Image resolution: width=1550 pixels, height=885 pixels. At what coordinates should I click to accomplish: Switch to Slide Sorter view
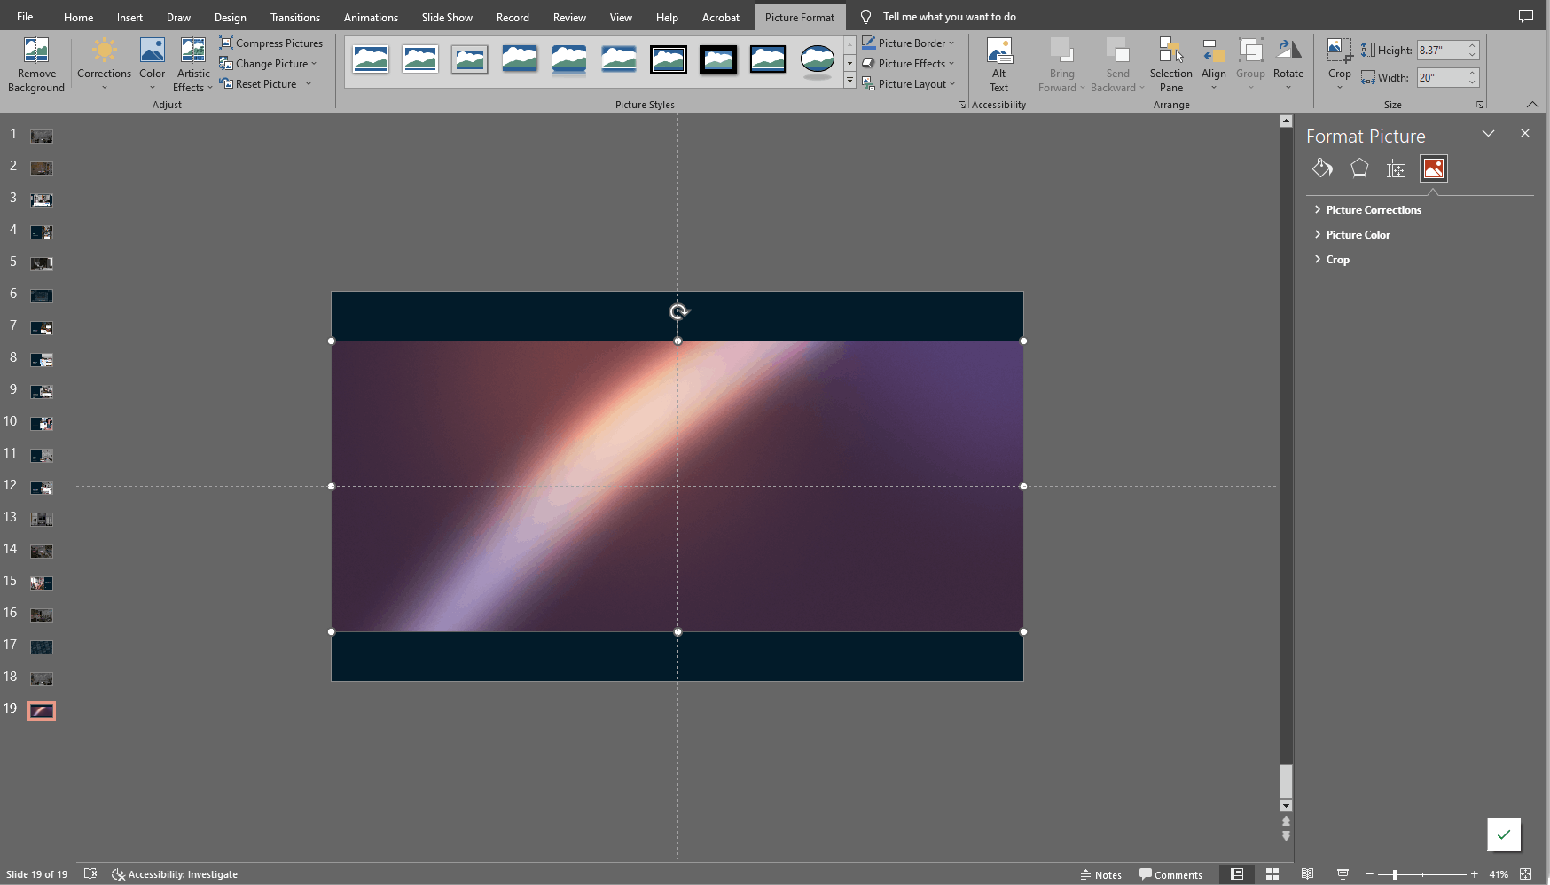click(x=1272, y=874)
